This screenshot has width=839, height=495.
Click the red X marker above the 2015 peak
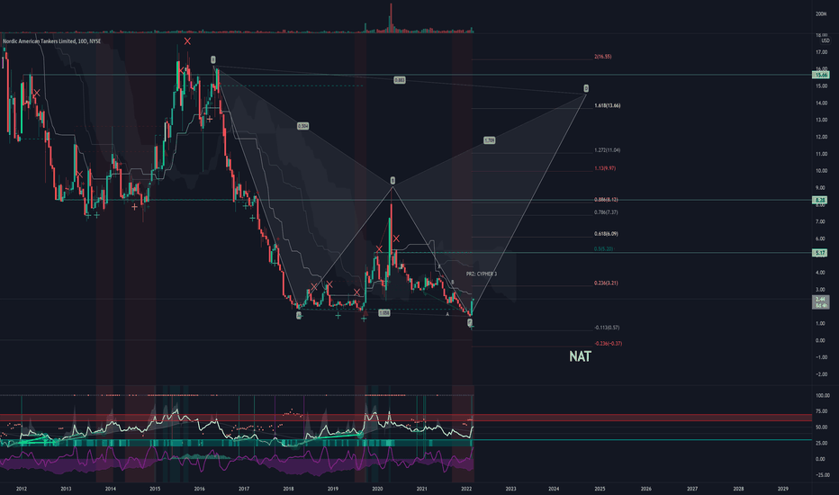click(187, 41)
